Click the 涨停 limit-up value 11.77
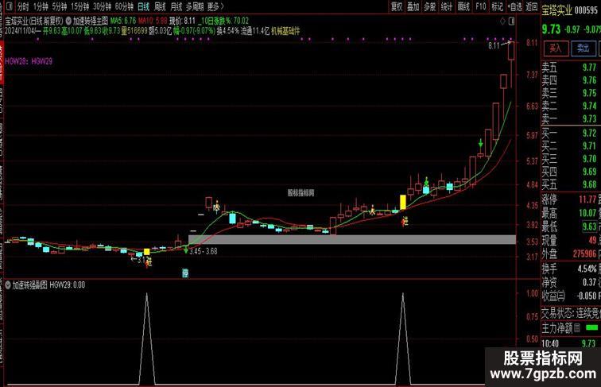Image resolution: width=601 pixels, height=387 pixels. click(x=587, y=199)
